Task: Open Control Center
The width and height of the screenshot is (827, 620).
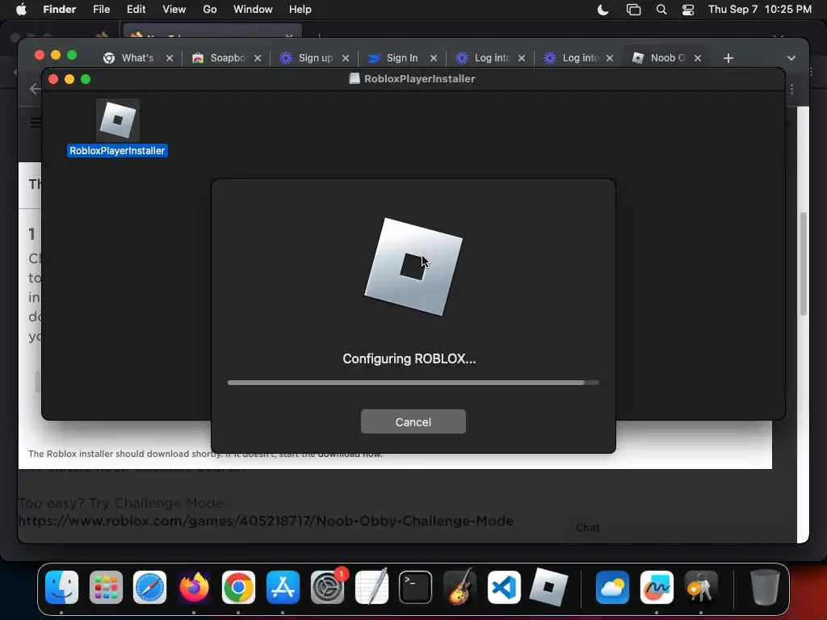Action: pyautogui.click(x=688, y=10)
